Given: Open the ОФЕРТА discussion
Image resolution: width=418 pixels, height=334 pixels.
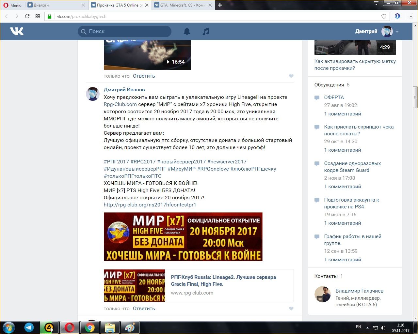Looking at the screenshot, I should tap(334, 98).
